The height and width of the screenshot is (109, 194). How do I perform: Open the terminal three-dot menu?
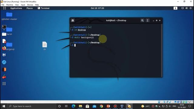point(148,20)
